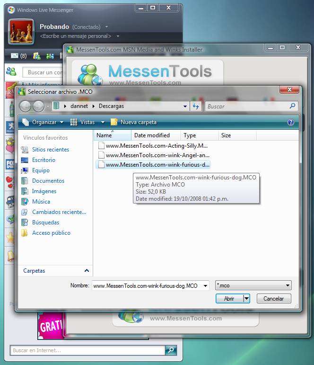Open the Nombre filename dropdown arrow
Viewport: 314px width, 365px height.
coord(205,286)
